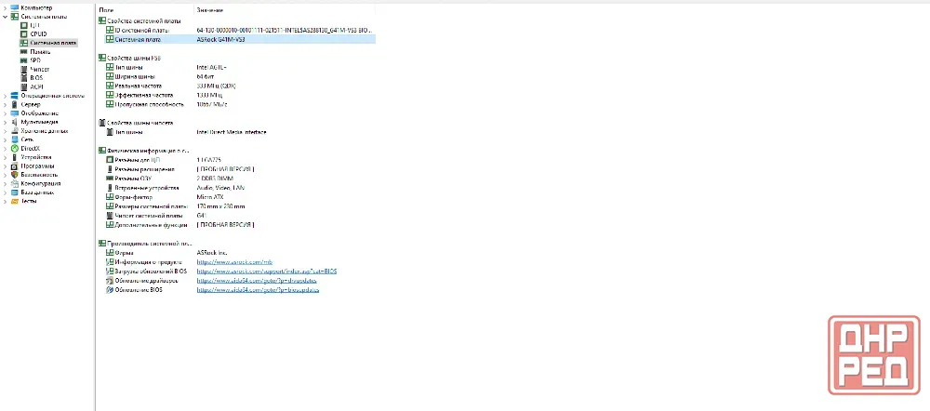Click the Операционная система Windows icon
This screenshot has width=930, height=411.
pyautogui.click(x=15, y=96)
